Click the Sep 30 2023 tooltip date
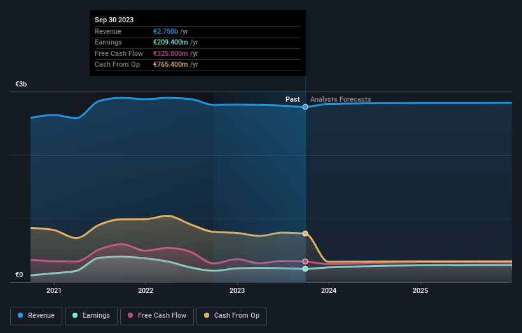 [114, 20]
